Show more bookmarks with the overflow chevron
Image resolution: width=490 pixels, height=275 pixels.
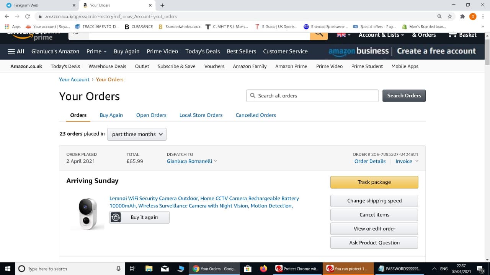(482, 27)
